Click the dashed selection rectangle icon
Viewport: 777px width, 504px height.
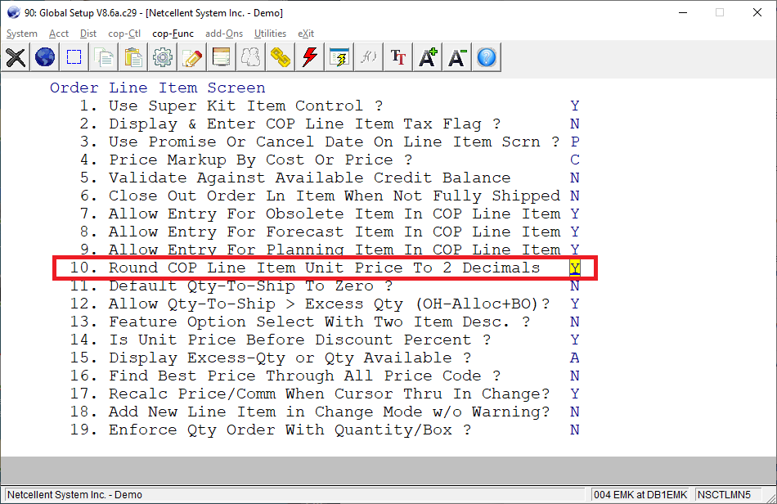(74, 57)
